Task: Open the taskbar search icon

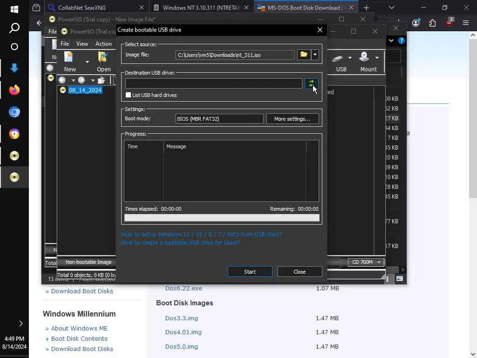Action: point(14,28)
